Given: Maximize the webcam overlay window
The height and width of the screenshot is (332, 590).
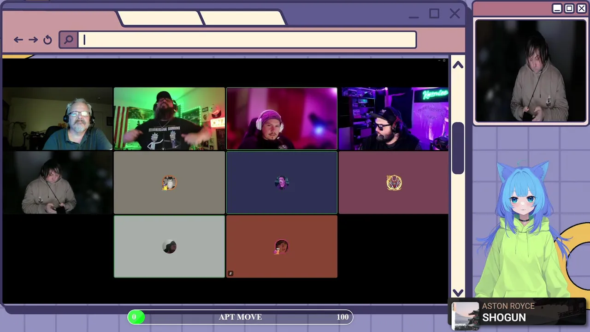Looking at the screenshot, I should (x=569, y=9).
